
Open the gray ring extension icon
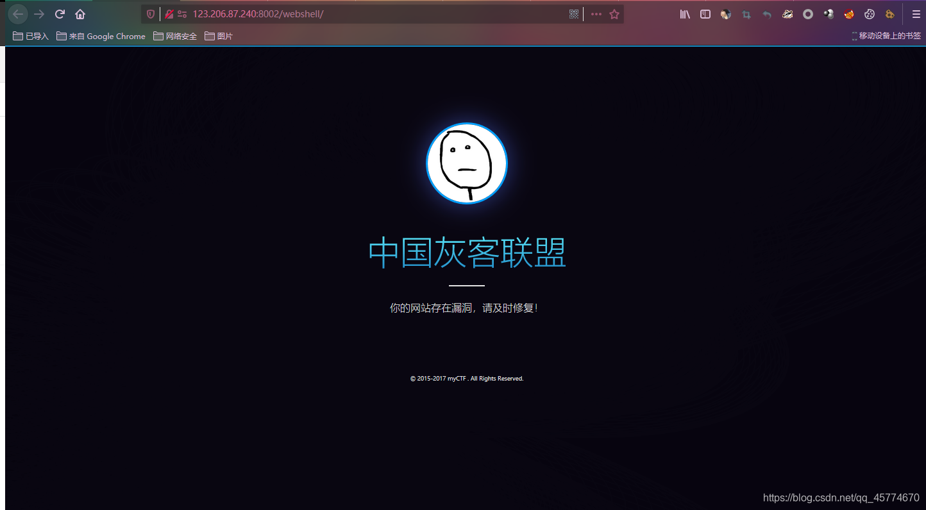808,14
